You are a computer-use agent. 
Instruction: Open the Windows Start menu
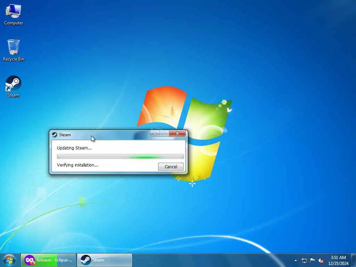coord(9,260)
